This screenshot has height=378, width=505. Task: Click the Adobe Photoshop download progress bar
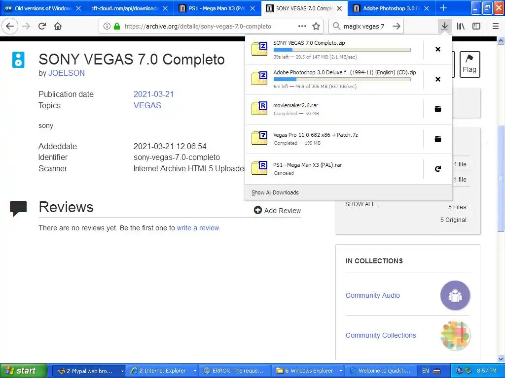[342, 79]
